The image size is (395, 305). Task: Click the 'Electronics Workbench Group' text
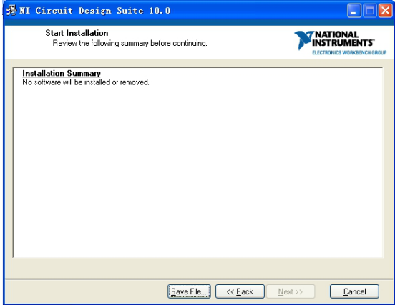tap(349, 52)
